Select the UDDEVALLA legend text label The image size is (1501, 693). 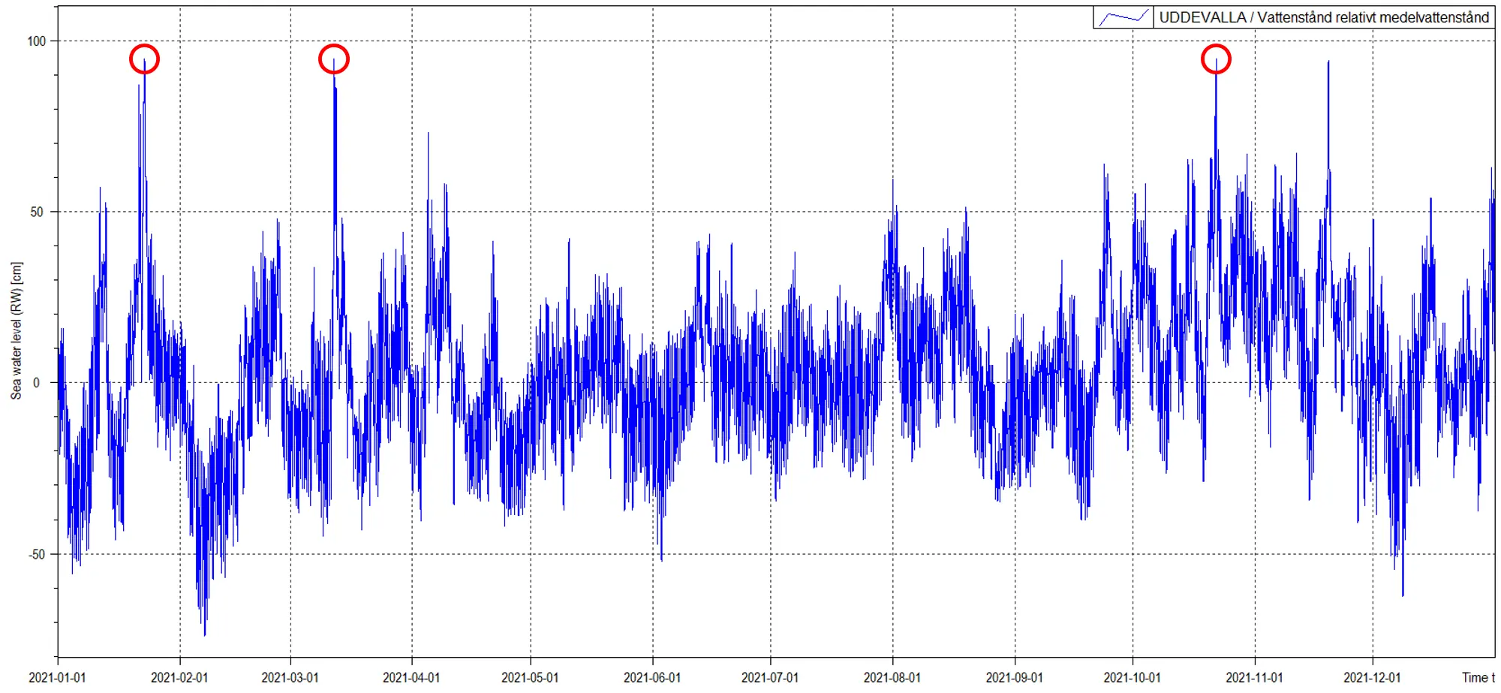1323,17
